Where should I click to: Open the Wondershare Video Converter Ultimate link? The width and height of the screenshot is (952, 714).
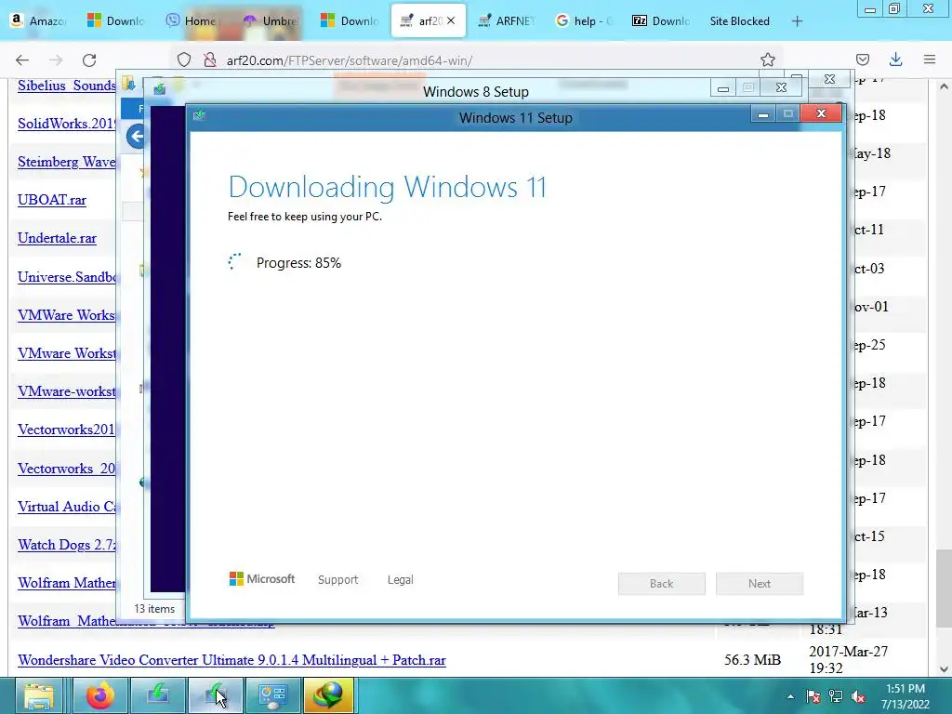click(x=231, y=660)
